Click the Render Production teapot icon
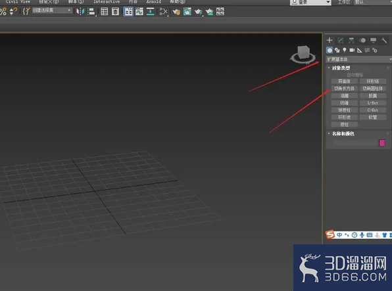The height and width of the screenshot is (291, 392). coord(199,11)
